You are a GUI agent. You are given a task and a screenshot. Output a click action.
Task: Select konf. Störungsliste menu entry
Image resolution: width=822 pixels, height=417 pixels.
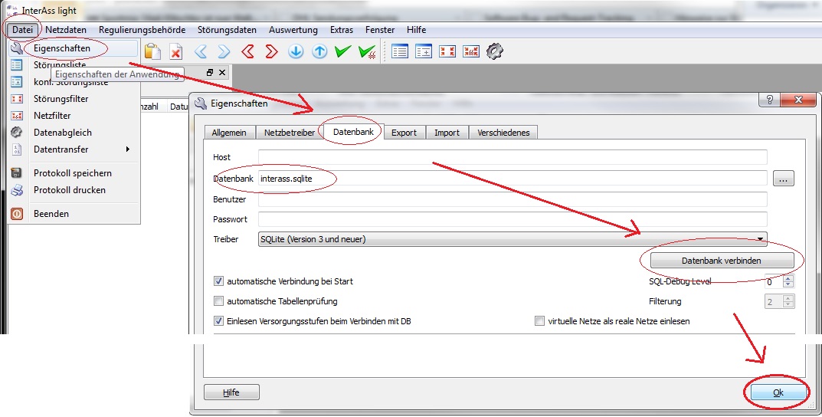[x=74, y=82]
